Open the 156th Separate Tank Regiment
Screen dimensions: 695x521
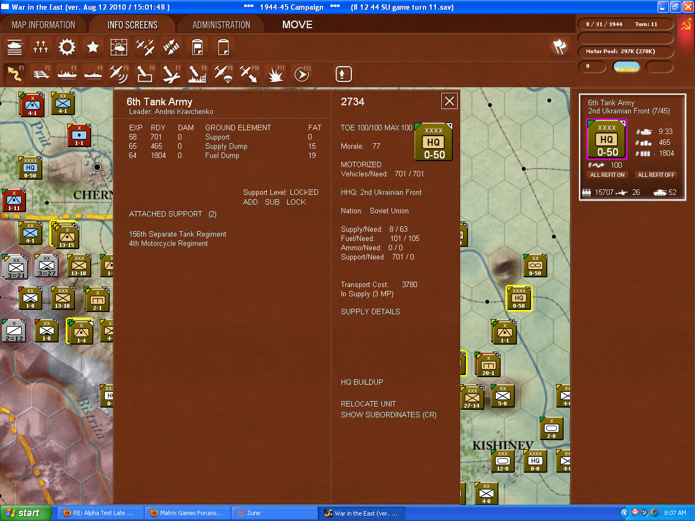click(178, 234)
